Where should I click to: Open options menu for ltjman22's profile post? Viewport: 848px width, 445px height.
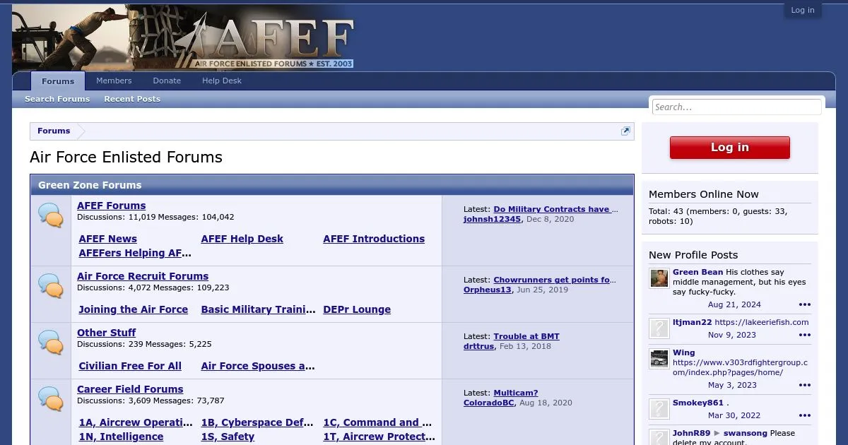tap(804, 336)
